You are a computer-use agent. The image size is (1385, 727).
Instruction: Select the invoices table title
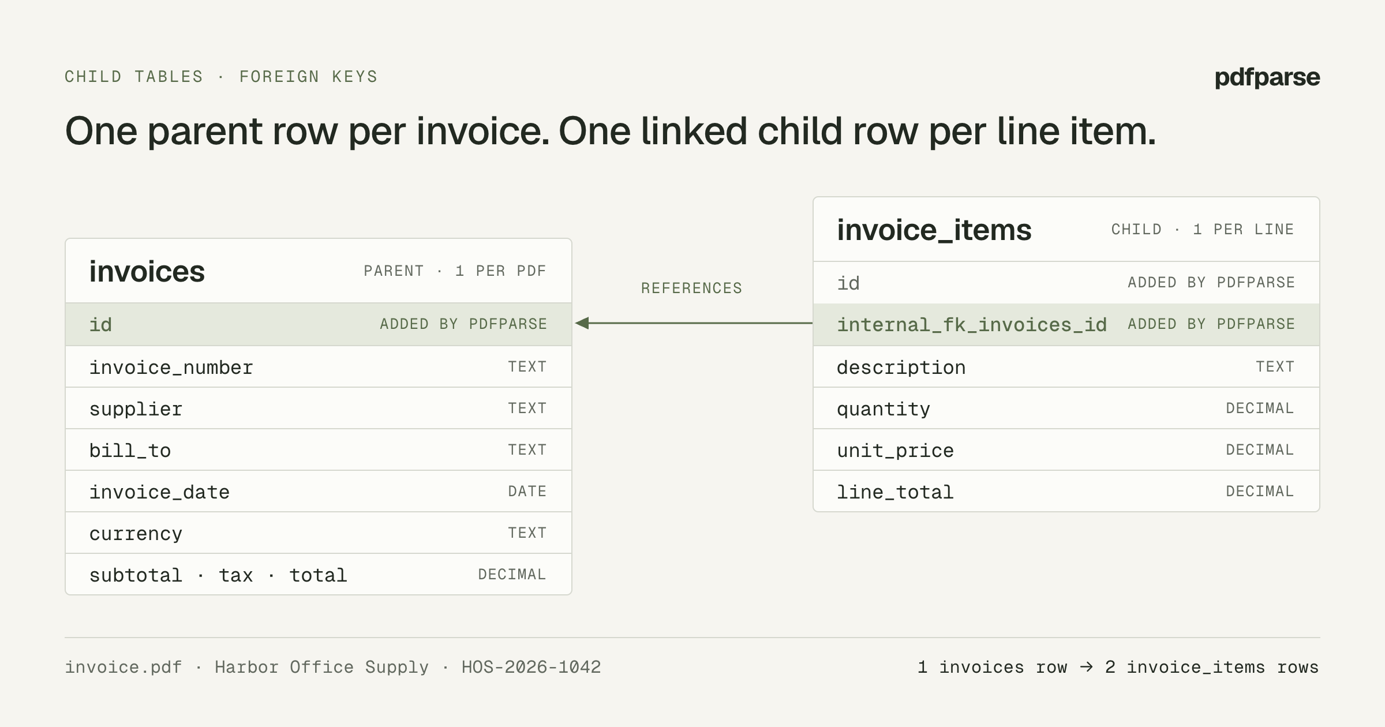[147, 271]
